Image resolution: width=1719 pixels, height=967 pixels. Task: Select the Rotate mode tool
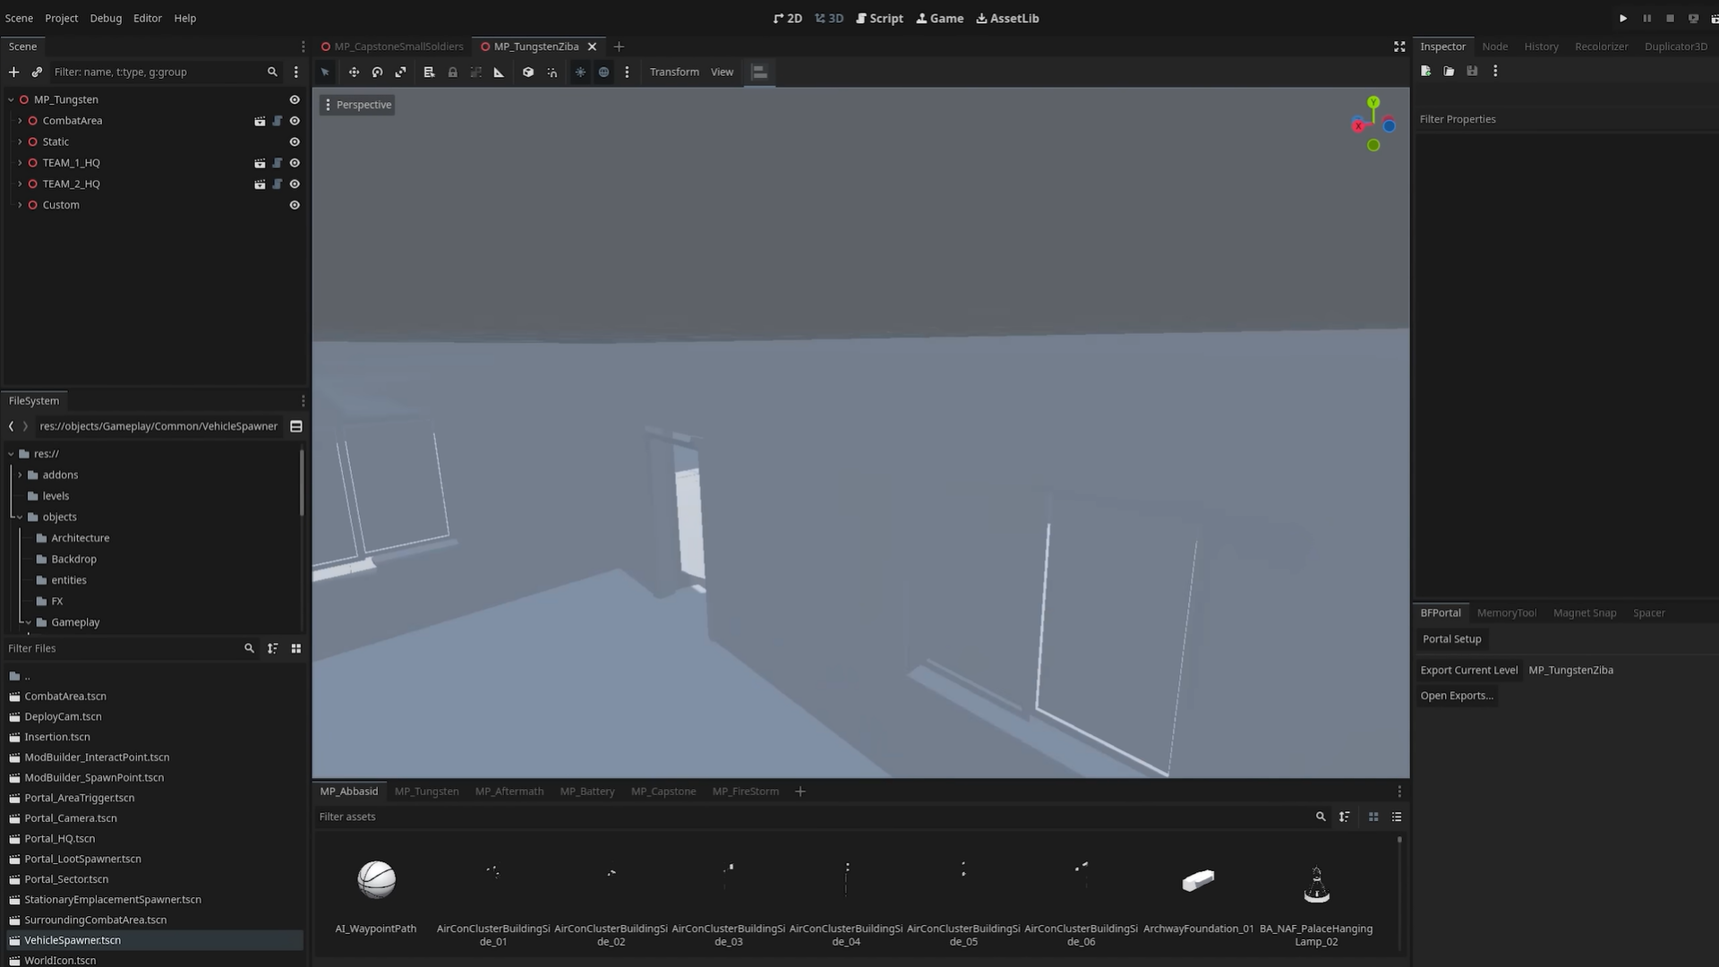[x=377, y=73]
